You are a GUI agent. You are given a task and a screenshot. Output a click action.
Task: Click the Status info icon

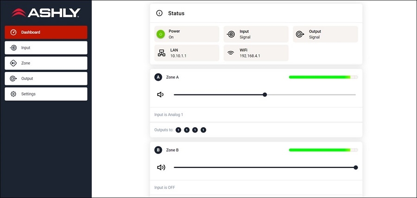click(159, 13)
